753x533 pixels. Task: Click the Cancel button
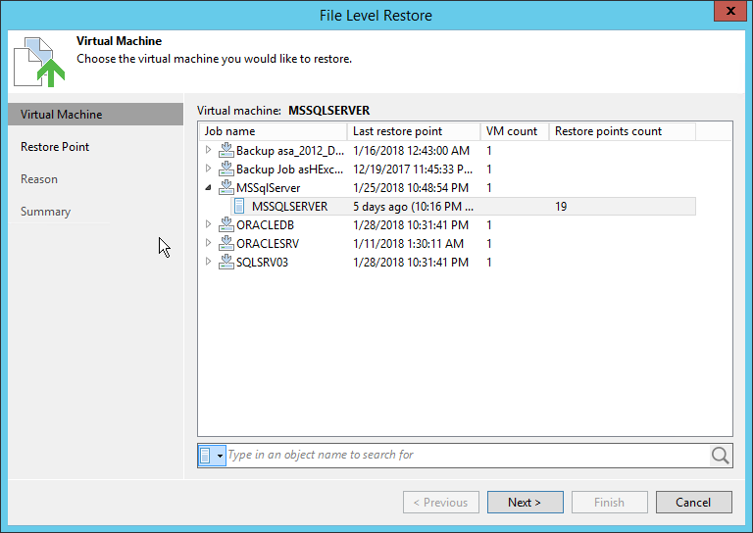click(694, 503)
